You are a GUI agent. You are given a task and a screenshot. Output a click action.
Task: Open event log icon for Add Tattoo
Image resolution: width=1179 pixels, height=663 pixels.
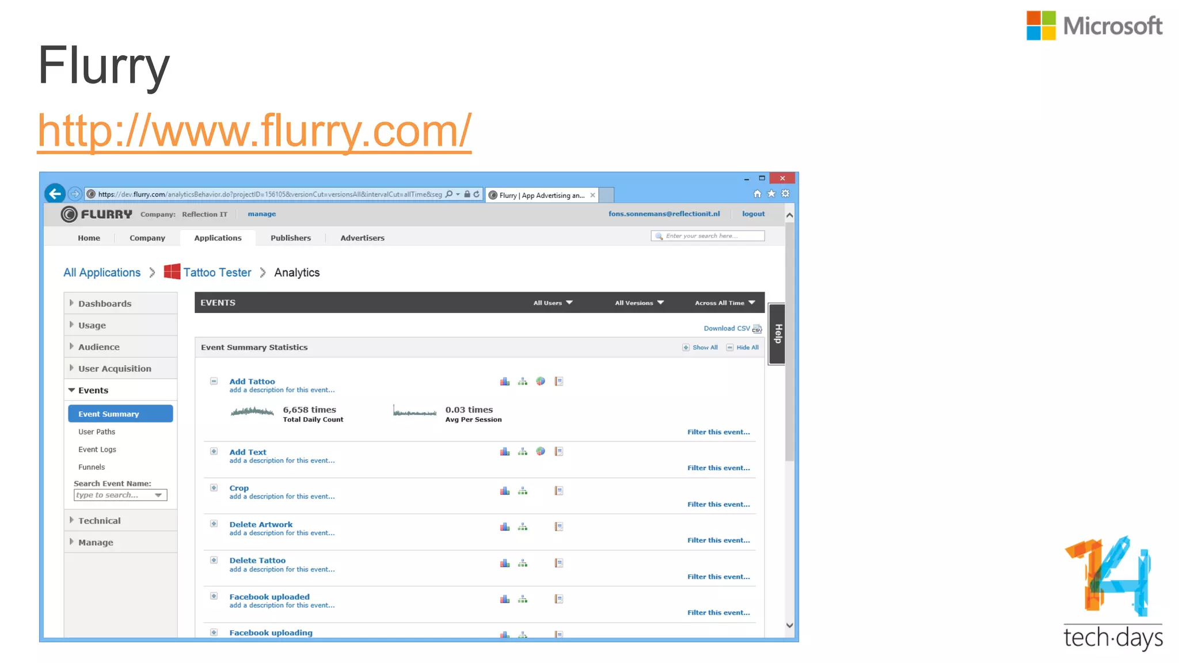tap(558, 381)
